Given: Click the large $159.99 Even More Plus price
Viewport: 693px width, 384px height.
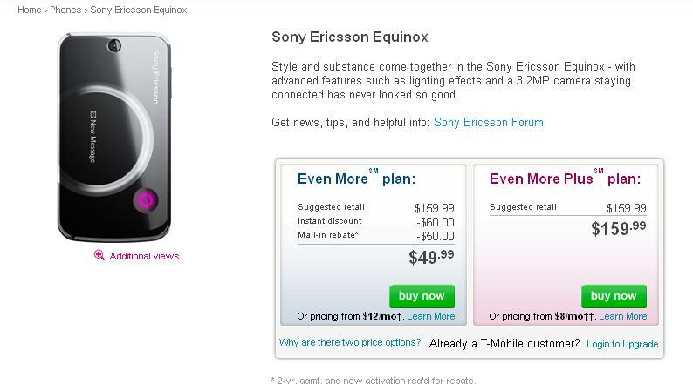Looking at the screenshot, I should click(x=618, y=228).
